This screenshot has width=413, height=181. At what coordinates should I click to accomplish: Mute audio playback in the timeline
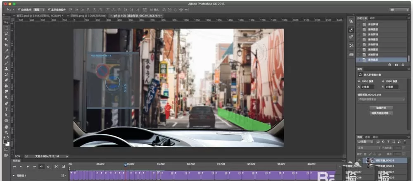click(x=41, y=167)
